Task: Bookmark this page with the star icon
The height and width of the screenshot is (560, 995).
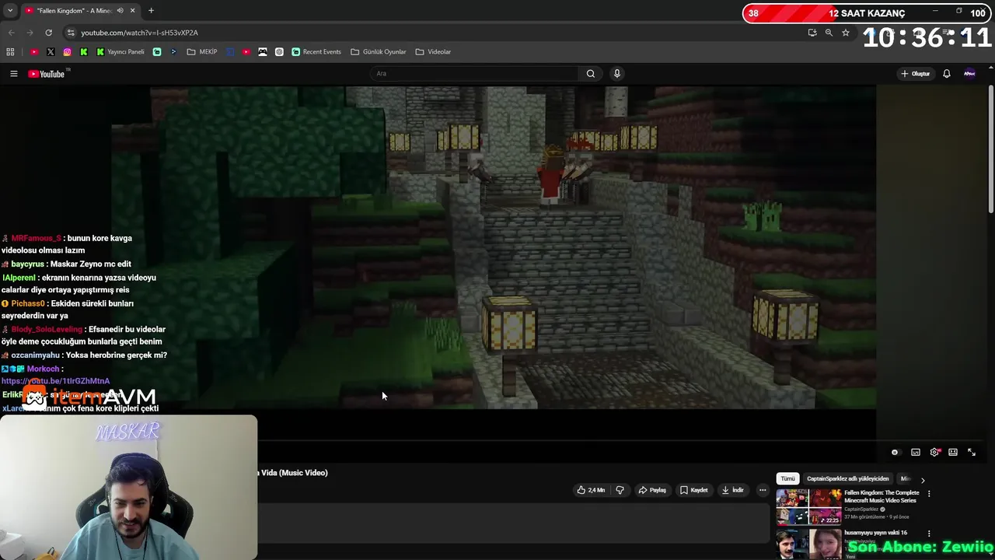Action: tap(846, 33)
